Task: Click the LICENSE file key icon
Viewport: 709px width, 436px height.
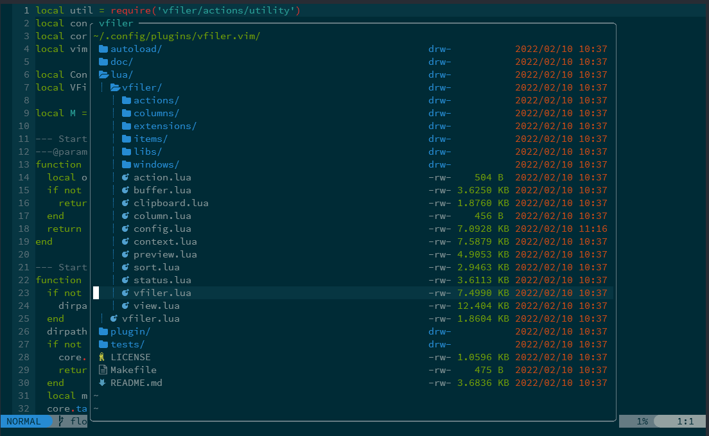Action: [x=102, y=357]
